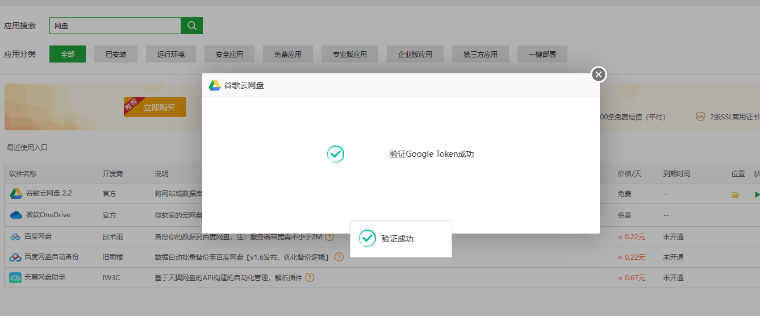The width and height of the screenshot is (760, 316).
Task: Click the checkmark icon beside 验证Google Token成功
Action: click(336, 153)
